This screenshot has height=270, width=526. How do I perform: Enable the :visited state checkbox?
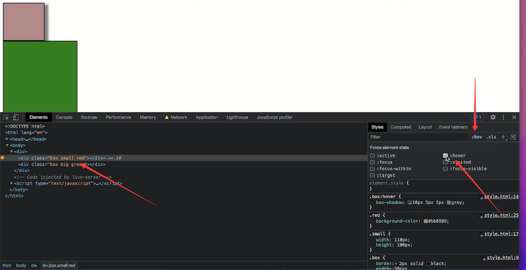pyautogui.click(x=445, y=163)
